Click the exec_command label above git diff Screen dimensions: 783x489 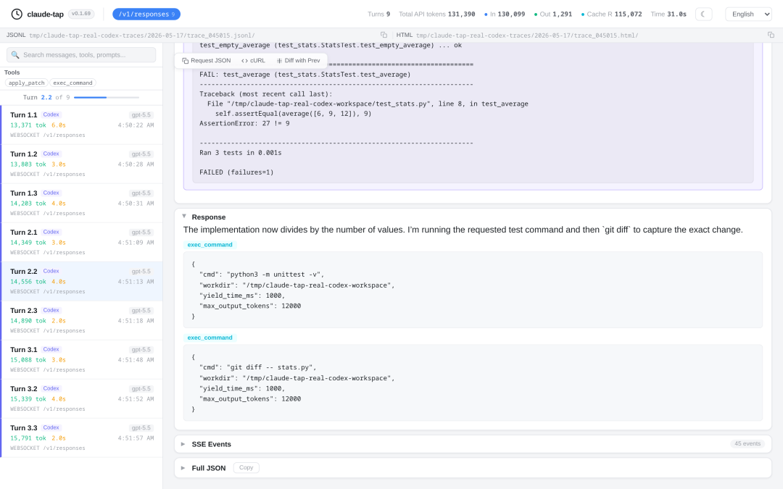coord(210,338)
